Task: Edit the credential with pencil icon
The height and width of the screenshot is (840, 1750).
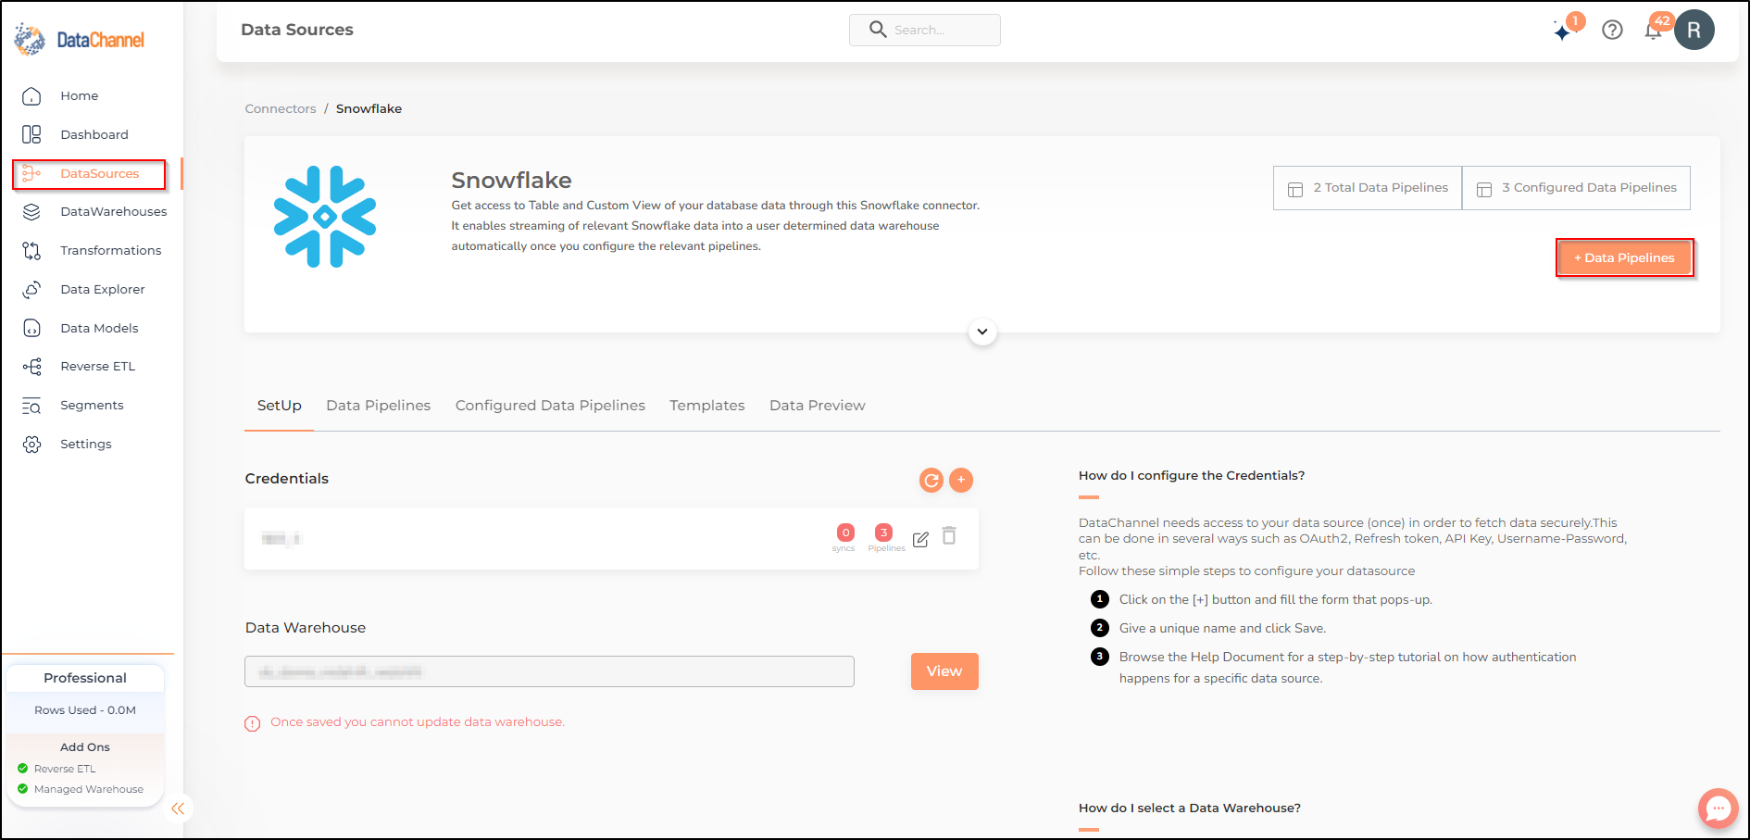Action: (x=920, y=540)
